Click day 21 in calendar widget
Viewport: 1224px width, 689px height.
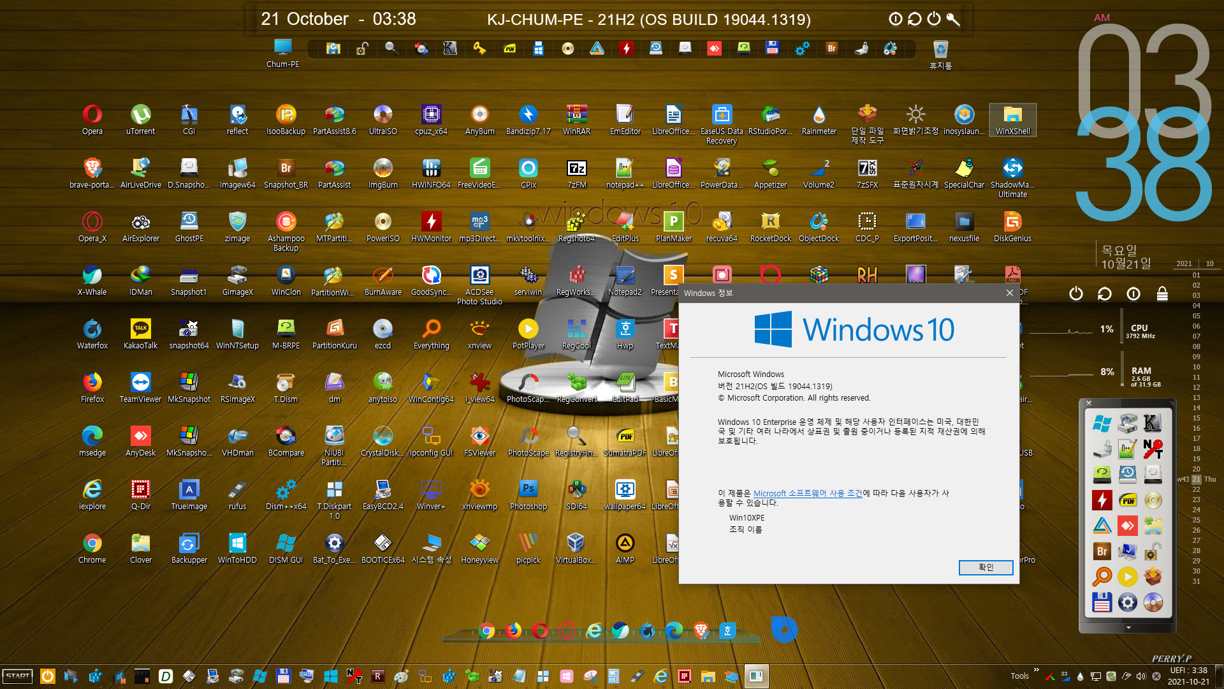1196,479
